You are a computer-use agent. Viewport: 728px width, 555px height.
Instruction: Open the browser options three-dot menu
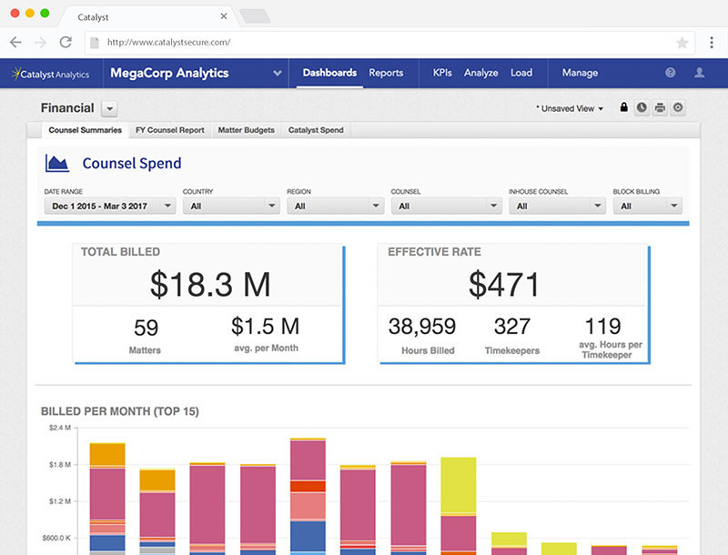712,42
